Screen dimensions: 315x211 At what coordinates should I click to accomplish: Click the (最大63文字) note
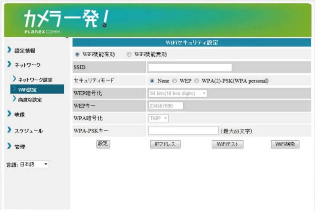pyautogui.click(x=236, y=131)
